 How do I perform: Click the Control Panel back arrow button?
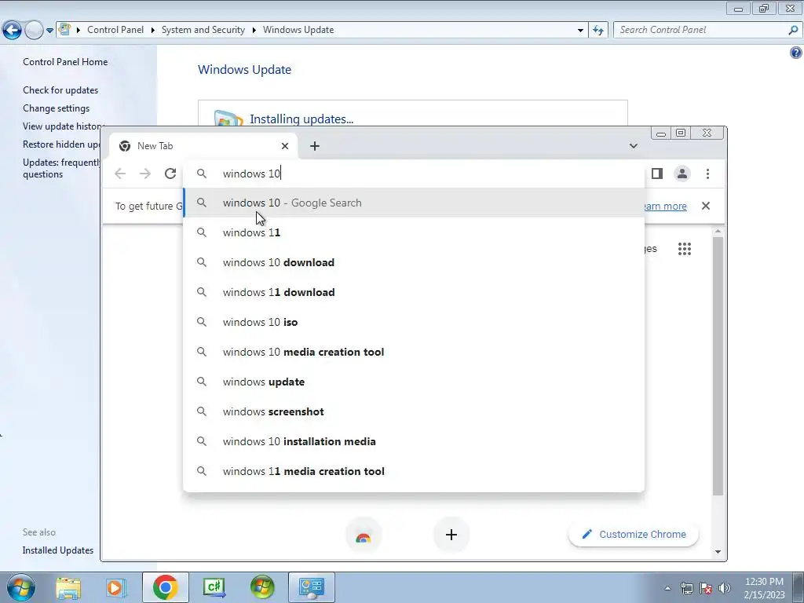[13, 30]
